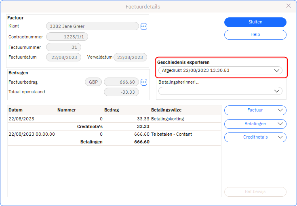Viewport: 297px width, 206px height.
Task: Click the Datum column header
Action: coord(16,110)
